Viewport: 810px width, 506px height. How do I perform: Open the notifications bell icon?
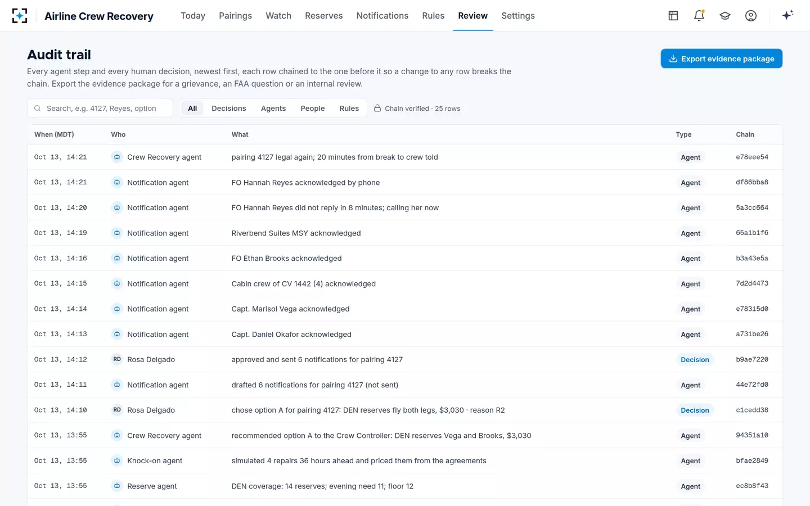click(x=699, y=16)
